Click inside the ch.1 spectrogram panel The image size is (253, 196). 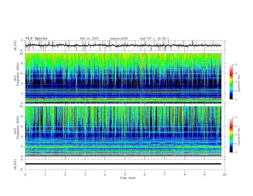pos(123,78)
